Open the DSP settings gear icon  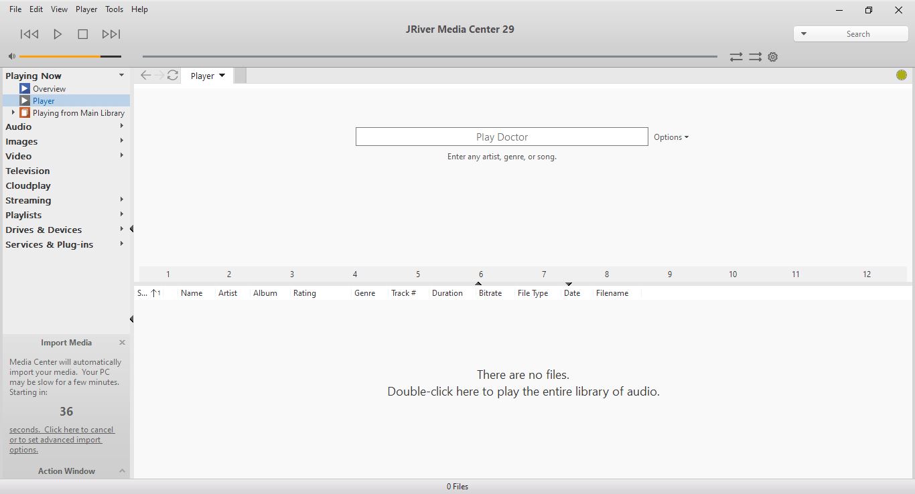(x=773, y=57)
